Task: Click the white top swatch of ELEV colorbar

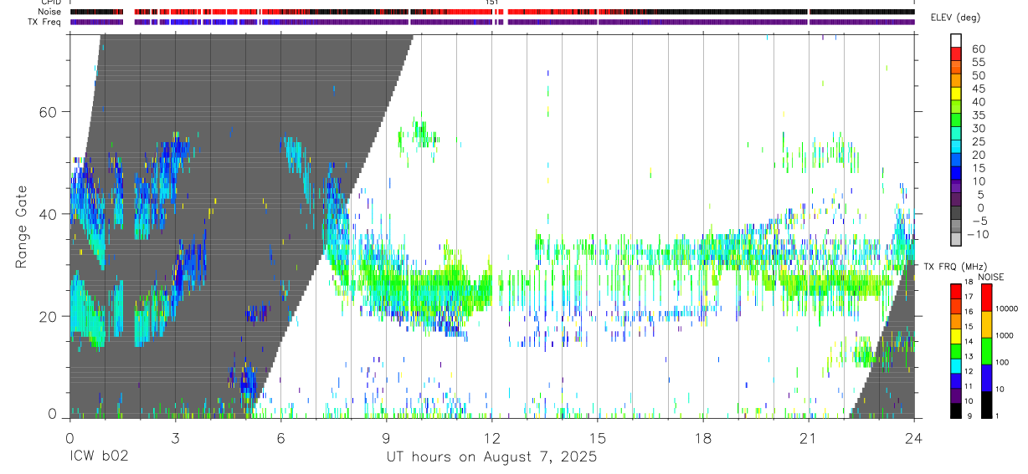Action: [x=956, y=40]
